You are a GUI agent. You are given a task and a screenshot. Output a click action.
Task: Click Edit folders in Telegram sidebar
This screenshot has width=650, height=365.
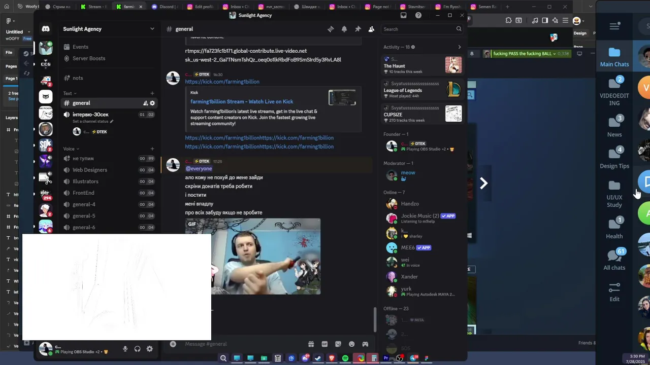pos(614,292)
